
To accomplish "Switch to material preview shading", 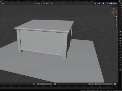I will [113, 3].
